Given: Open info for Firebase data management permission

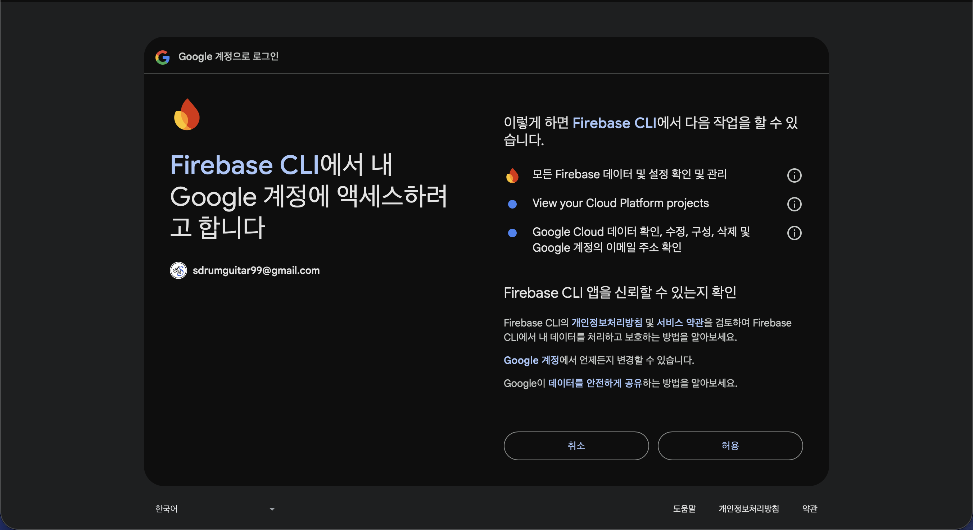Looking at the screenshot, I should click(794, 175).
